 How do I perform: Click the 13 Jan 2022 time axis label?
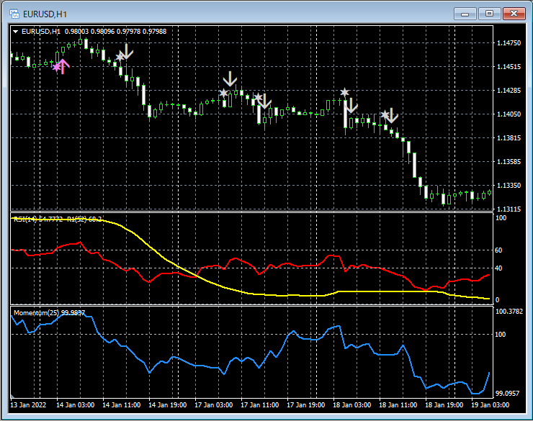pos(29,404)
